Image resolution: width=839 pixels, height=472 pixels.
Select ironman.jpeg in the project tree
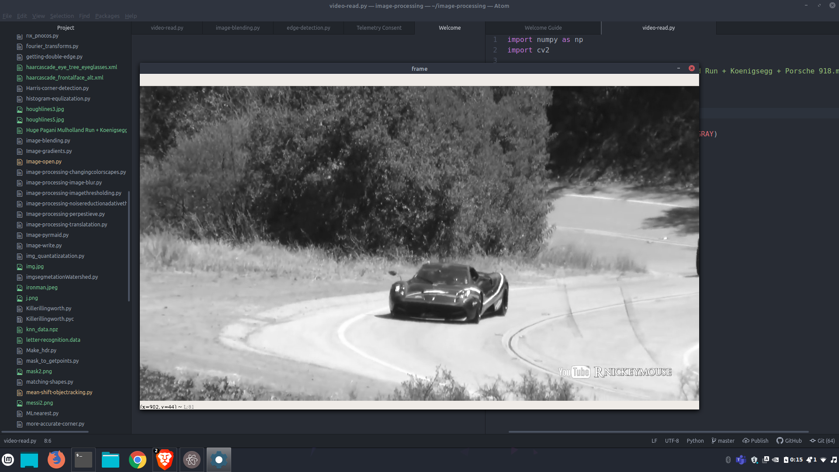[x=42, y=287]
